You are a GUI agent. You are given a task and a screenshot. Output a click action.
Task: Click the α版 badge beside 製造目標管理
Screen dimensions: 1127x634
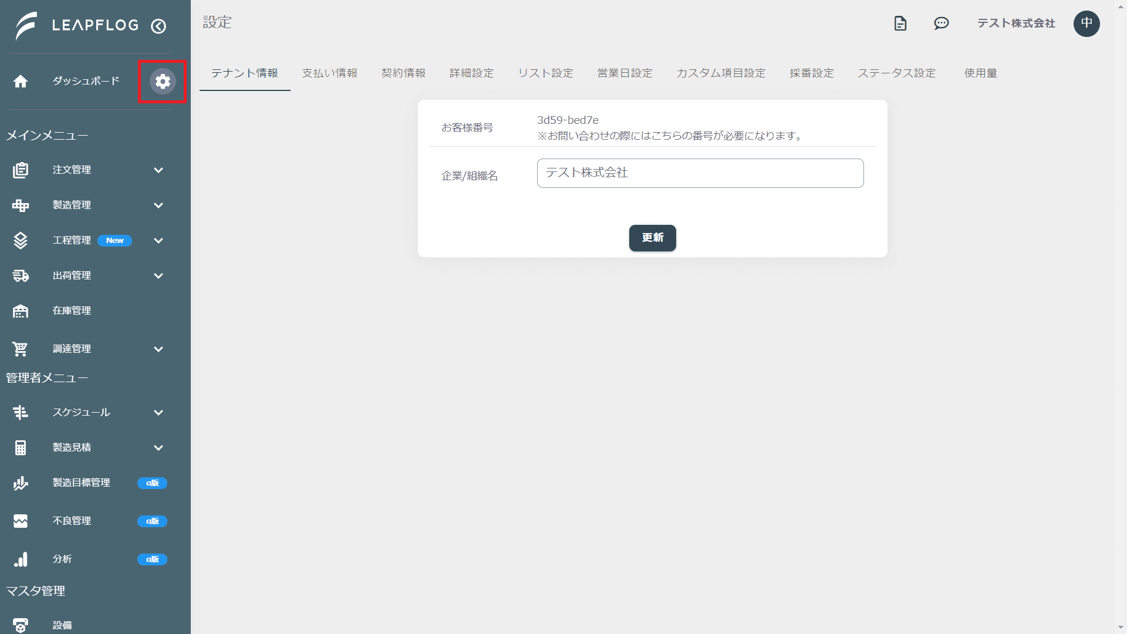pyautogui.click(x=152, y=483)
